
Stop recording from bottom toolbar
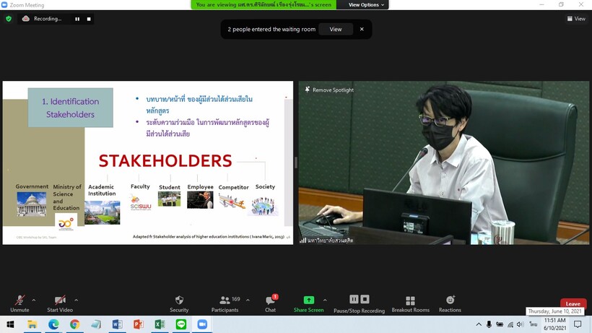pos(365,299)
